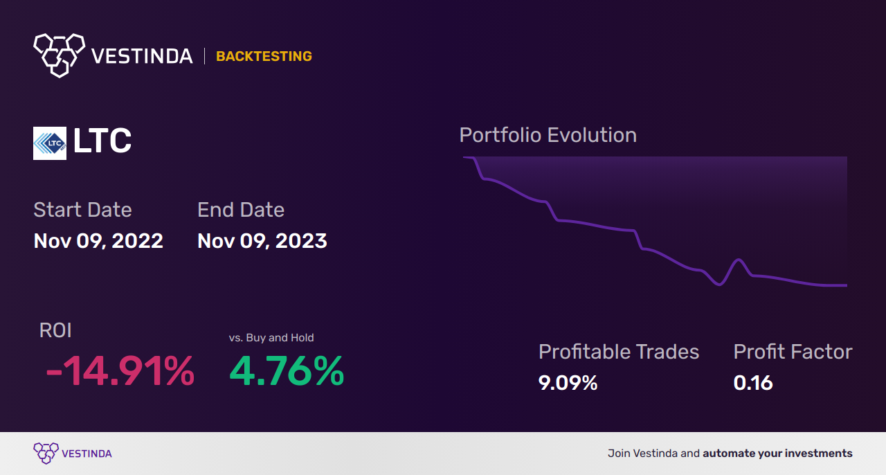Viewport: 886px width, 475px height.
Task: Click the LTC ticker title
Action: pos(102,142)
